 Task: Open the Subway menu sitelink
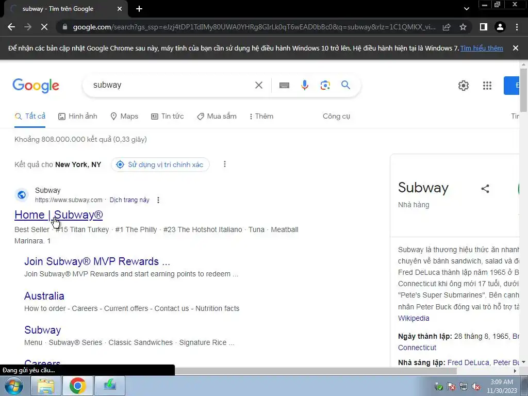[x=42, y=330]
